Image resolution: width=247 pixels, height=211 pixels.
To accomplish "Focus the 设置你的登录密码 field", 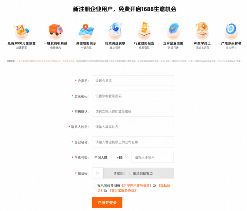I will 133,96.
